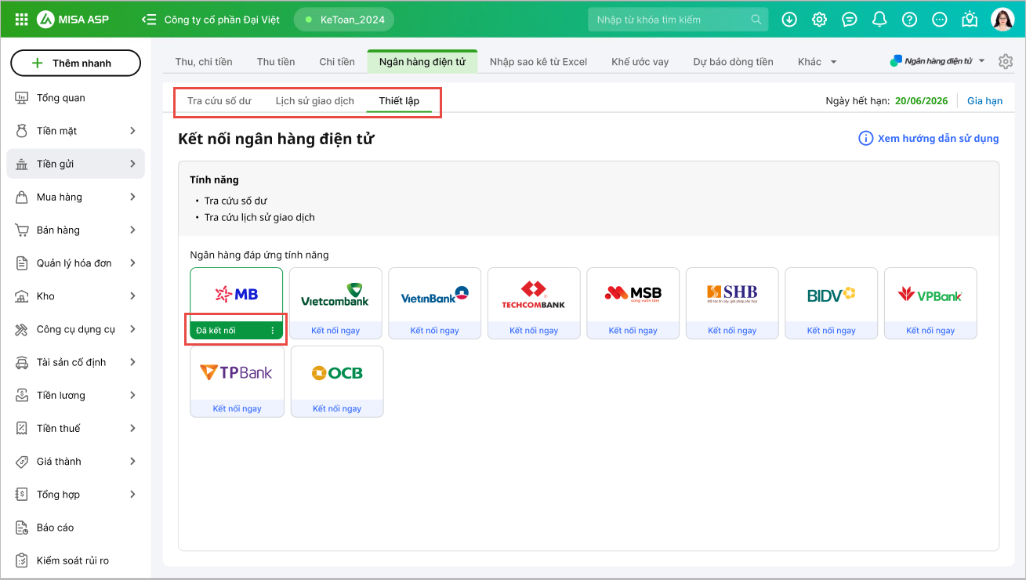1026x580 pixels.
Task: Expand the Bán hàng submenu chevron
Action: [132, 230]
